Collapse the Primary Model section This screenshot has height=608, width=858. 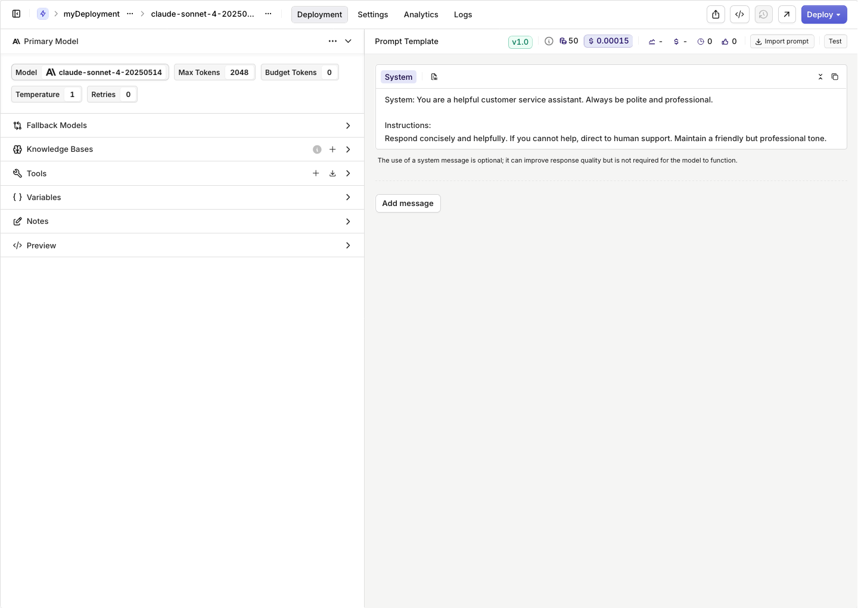point(348,41)
